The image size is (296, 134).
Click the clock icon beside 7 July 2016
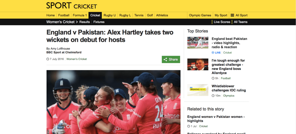(48, 59)
